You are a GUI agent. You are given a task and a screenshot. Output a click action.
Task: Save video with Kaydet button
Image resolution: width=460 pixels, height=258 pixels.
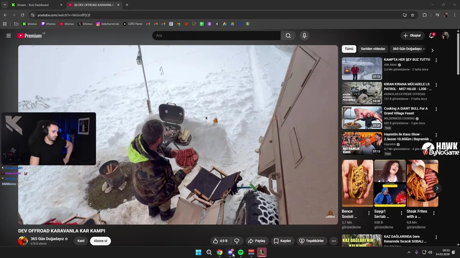click(282, 241)
